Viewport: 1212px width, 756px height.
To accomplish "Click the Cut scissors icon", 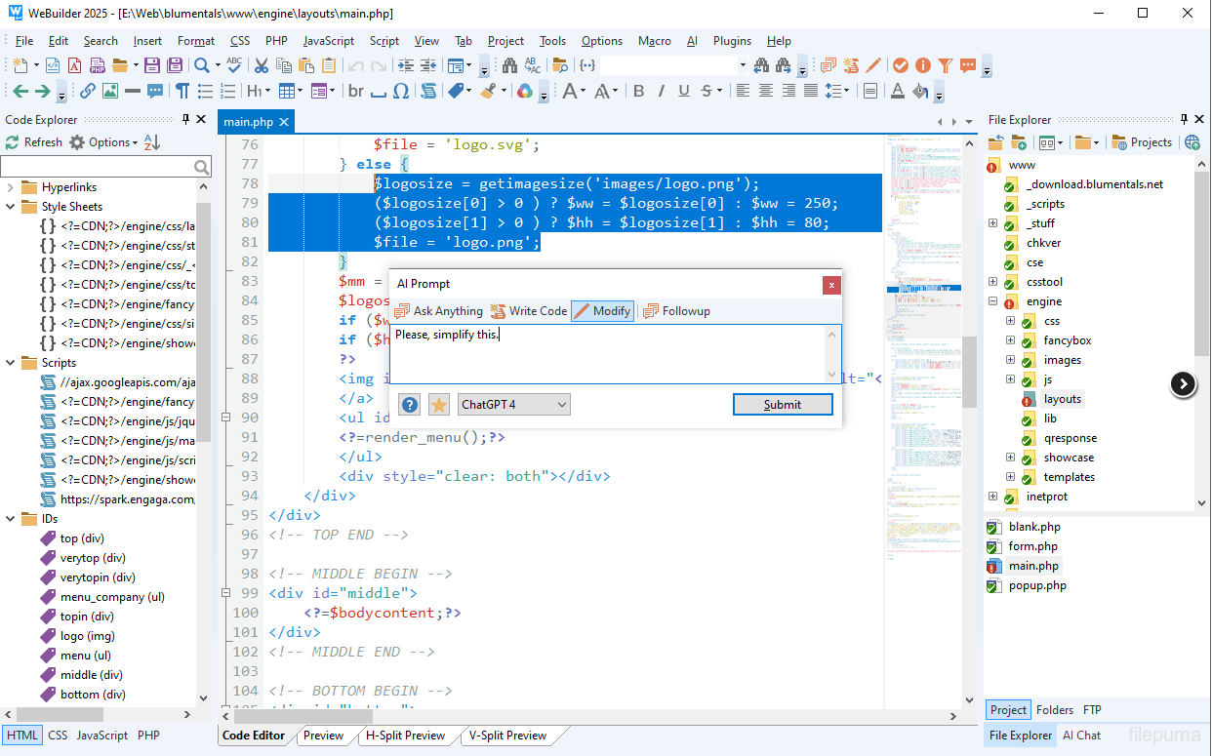I will (x=261, y=65).
